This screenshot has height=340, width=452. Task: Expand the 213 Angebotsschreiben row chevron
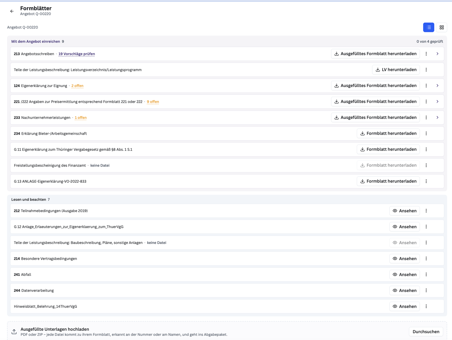[x=437, y=54]
